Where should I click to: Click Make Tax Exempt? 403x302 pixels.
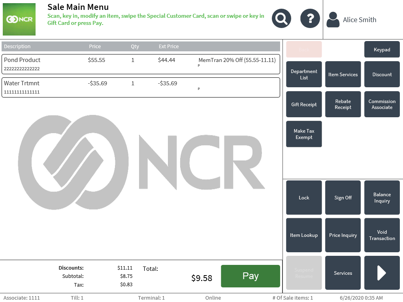pyautogui.click(x=304, y=134)
